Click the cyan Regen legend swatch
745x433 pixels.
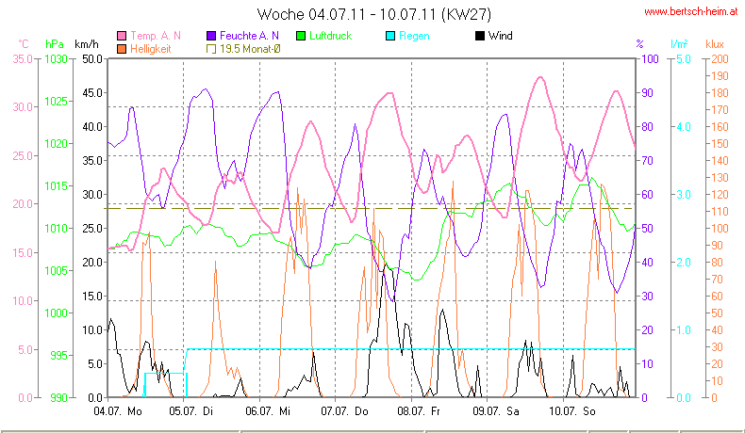click(x=390, y=36)
